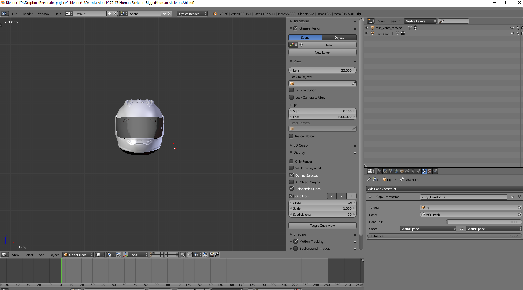The image size is (523, 290).
Task: Click the OpenGL render animation clapper icon
Action: coord(218,255)
